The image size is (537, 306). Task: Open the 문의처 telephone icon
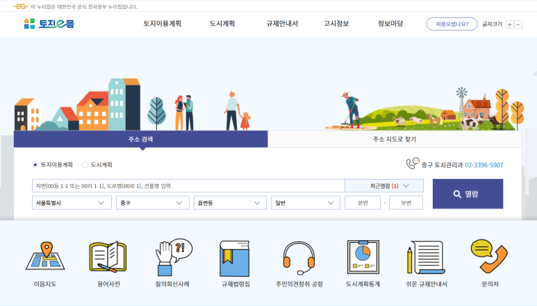pyautogui.click(x=490, y=257)
